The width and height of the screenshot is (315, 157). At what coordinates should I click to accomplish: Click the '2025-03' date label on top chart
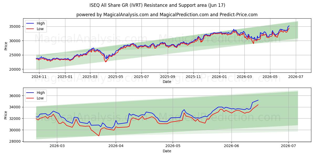(x=90, y=77)
